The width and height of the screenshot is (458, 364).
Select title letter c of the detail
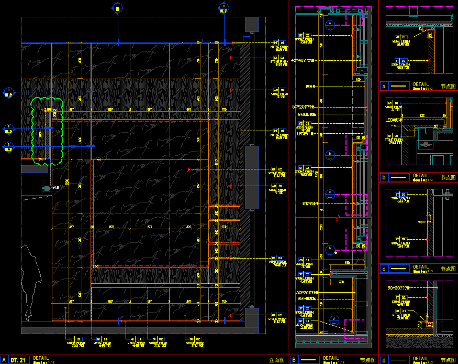click(384, 269)
